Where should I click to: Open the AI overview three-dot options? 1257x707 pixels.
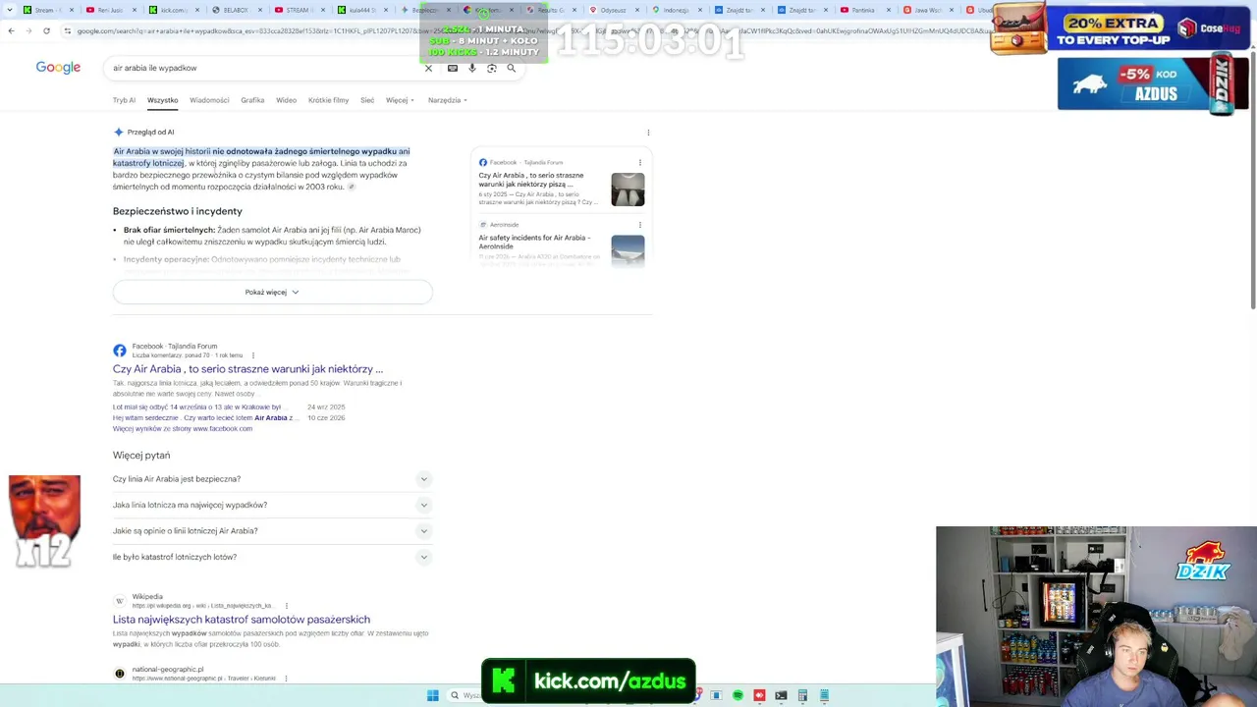[x=648, y=132]
